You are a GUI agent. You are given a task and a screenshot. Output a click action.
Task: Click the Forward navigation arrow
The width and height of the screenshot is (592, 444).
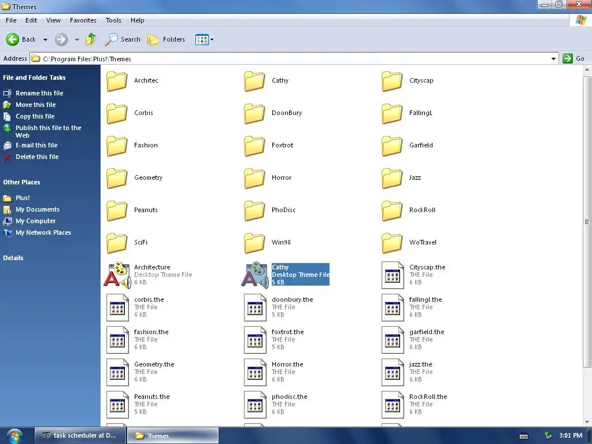(x=61, y=39)
